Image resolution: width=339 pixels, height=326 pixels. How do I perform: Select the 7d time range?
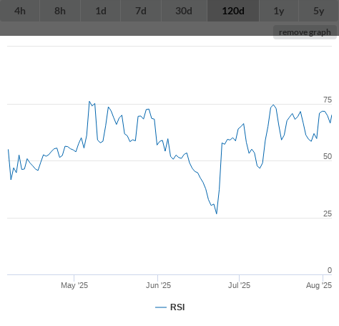click(141, 11)
